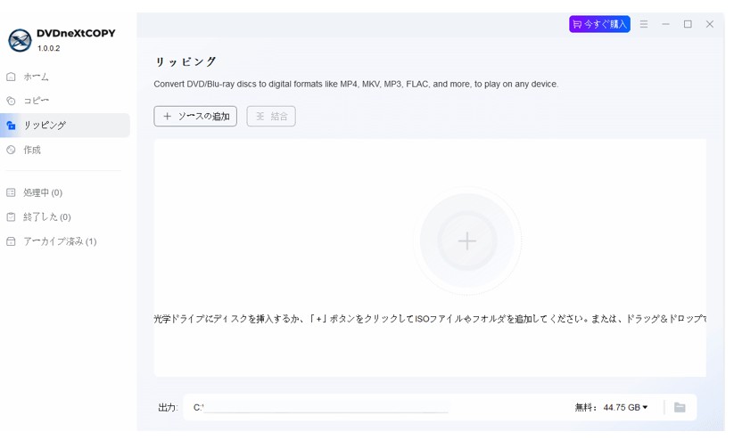This screenshot has width=734, height=440.
Task: Open the hamburger menu in title bar
Action: pos(644,24)
